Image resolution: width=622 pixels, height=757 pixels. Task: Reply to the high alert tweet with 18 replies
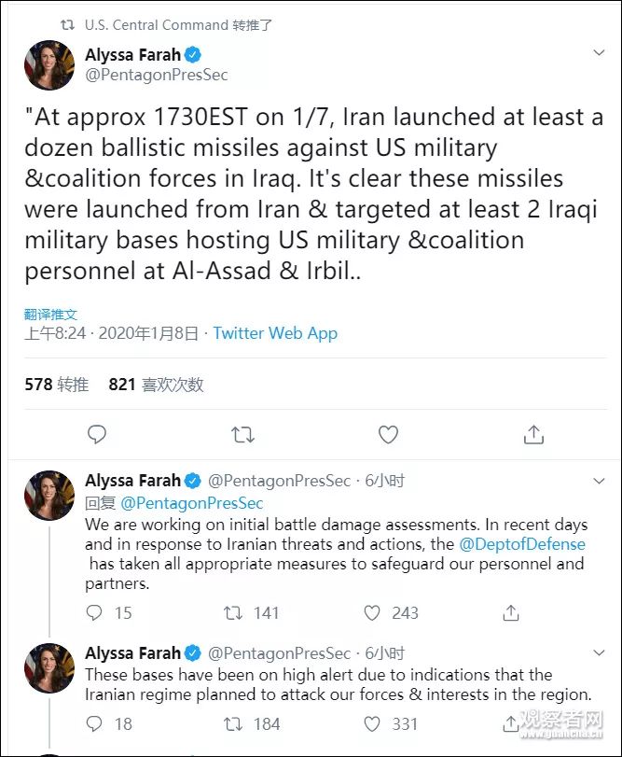(94, 723)
